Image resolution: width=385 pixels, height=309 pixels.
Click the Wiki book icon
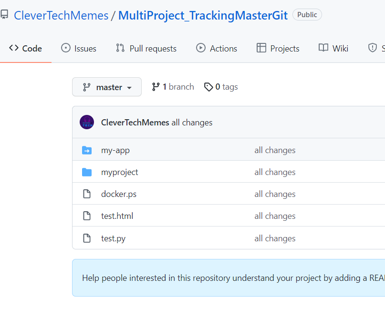point(323,48)
